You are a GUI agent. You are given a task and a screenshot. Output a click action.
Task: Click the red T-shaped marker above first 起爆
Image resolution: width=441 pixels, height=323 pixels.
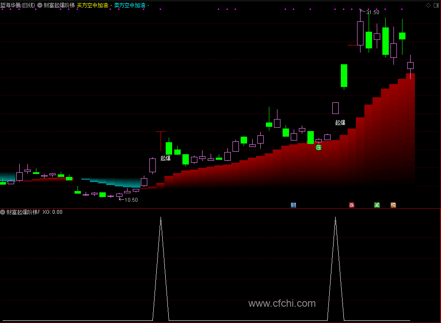pyautogui.click(x=161, y=141)
